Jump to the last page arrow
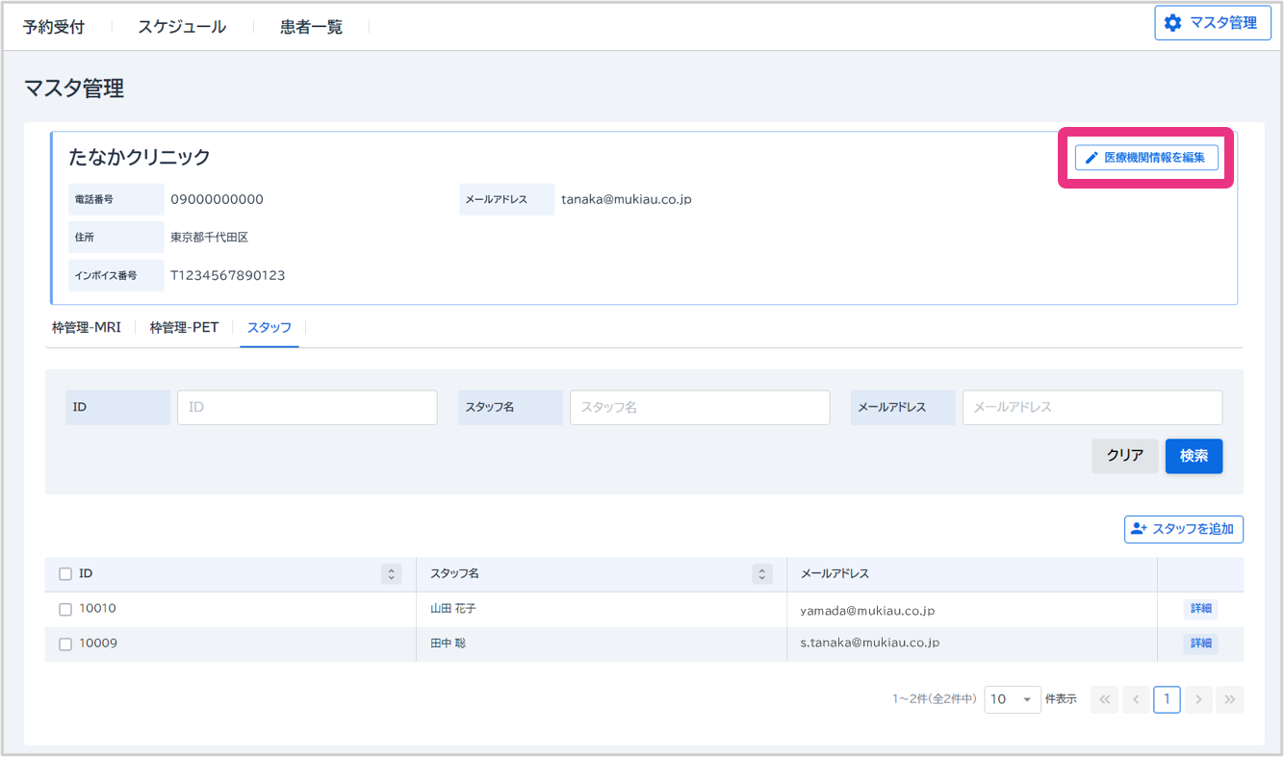Viewport: 1284px width, 757px height. [x=1229, y=699]
